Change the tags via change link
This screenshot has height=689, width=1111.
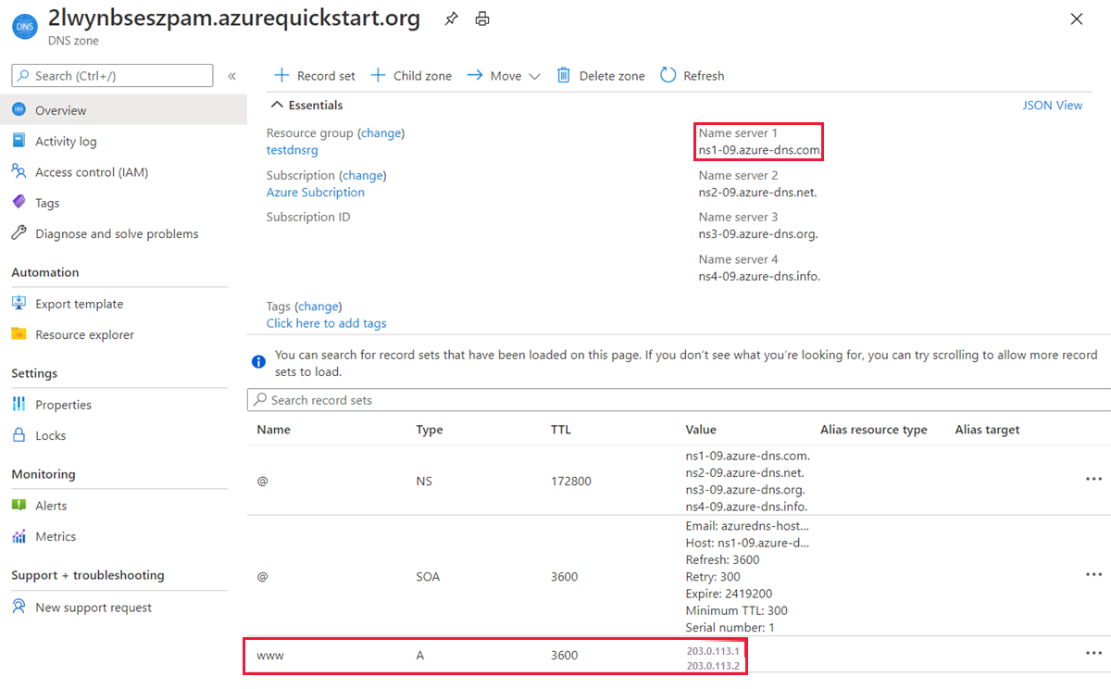[x=318, y=307]
